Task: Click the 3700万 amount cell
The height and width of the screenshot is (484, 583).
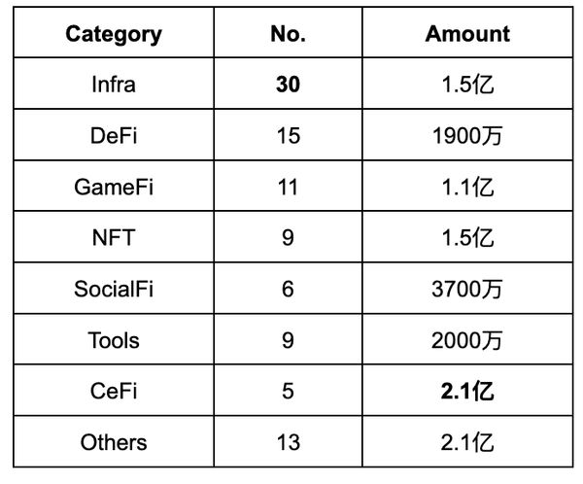Action: coord(466,289)
